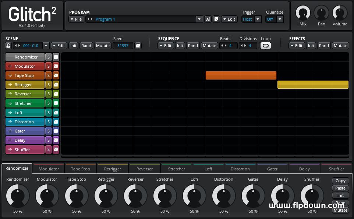Switch to the Distortion tab
This screenshot has width=354, height=219.
[240, 169]
